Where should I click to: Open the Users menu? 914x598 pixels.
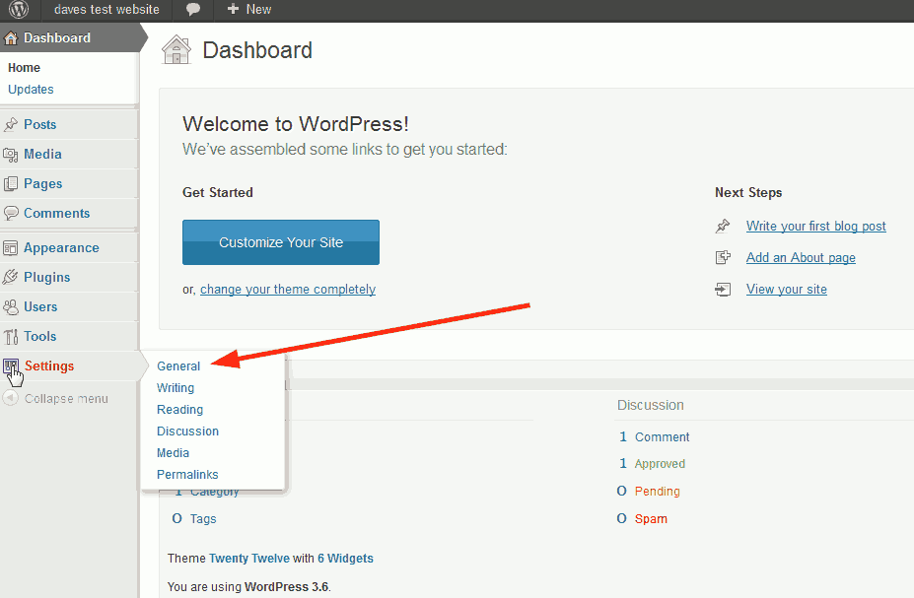pyautogui.click(x=40, y=306)
